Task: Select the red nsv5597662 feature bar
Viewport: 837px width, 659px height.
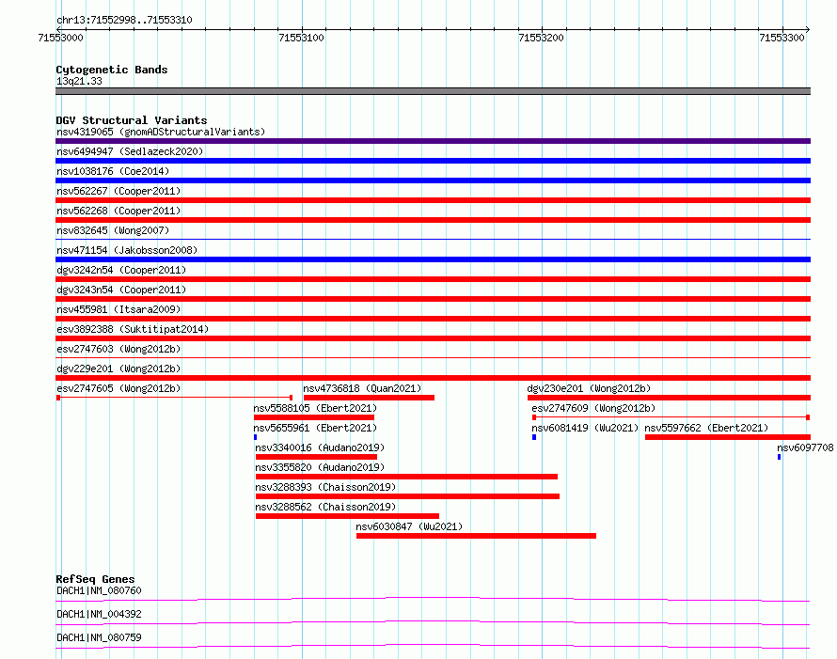Action: [728, 437]
